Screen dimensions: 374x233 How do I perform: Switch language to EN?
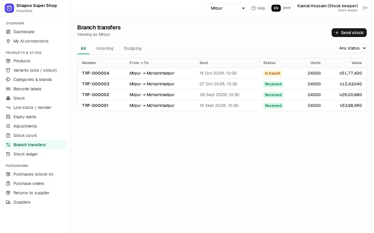[x=276, y=8]
